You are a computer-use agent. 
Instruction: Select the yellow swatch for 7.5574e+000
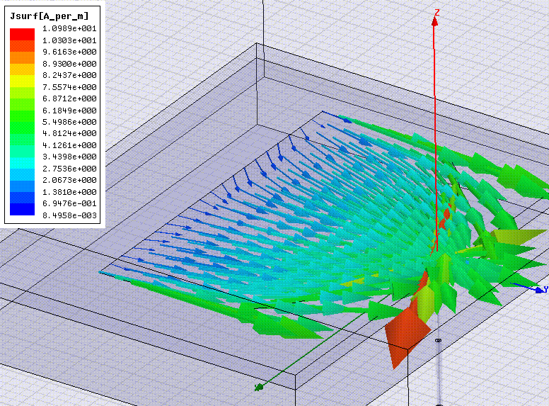coord(22,81)
